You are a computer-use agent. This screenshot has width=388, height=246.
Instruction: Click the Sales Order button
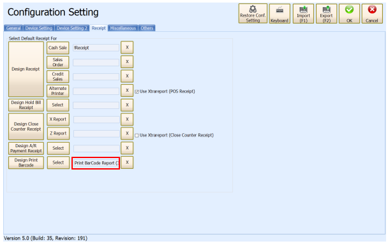[x=57, y=62]
